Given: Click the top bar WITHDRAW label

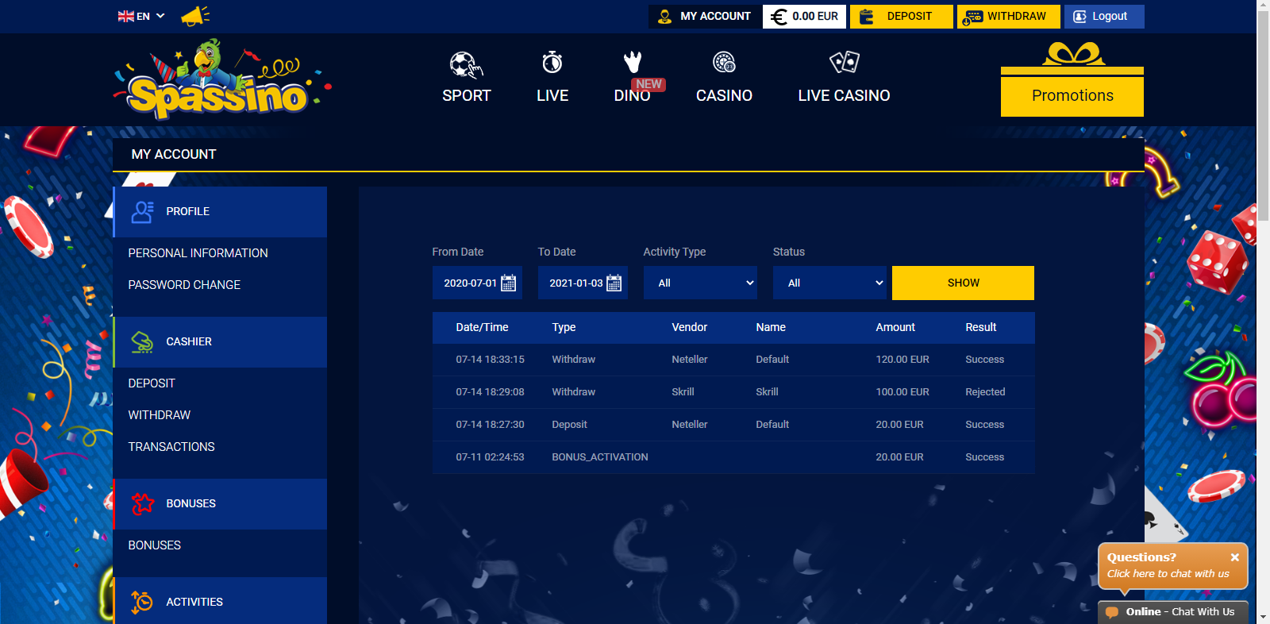Looking at the screenshot, I should (1017, 16).
